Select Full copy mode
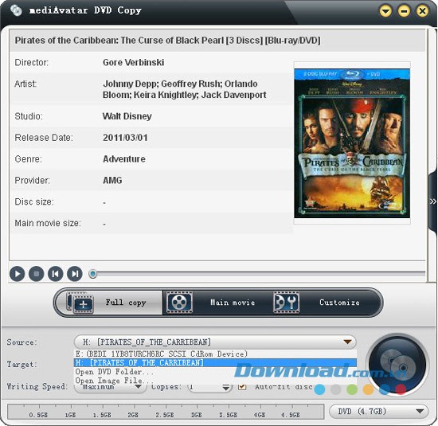 tap(110, 303)
